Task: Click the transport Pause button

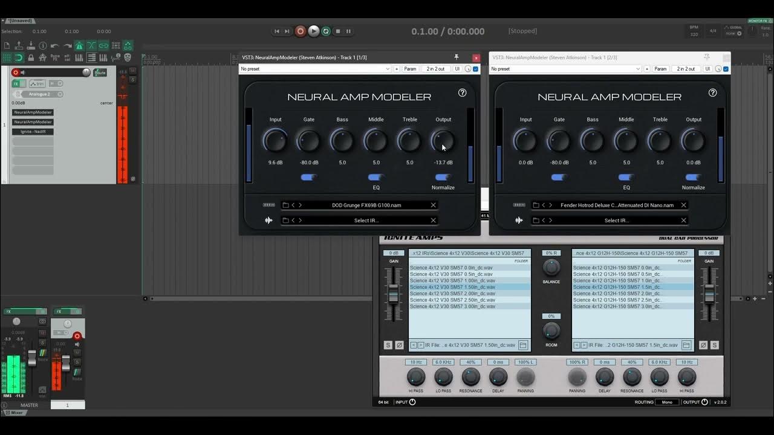Action: (x=348, y=31)
